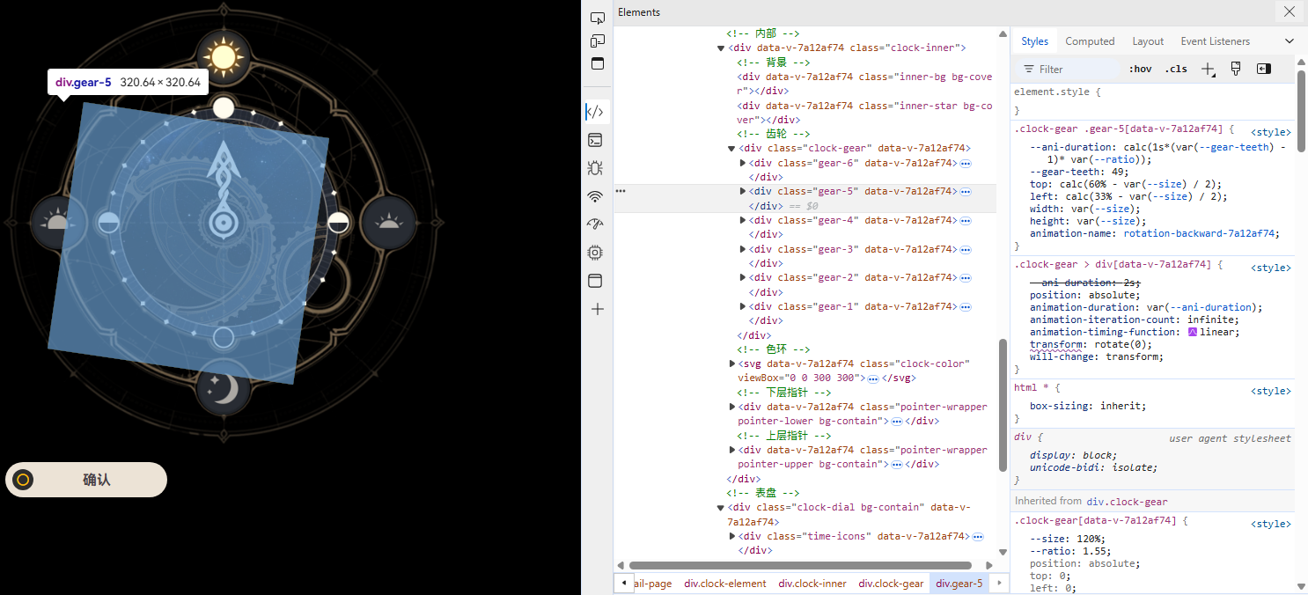Click the moon icon on clock dial
This screenshot has height=595, width=1308.
[224, 386]
